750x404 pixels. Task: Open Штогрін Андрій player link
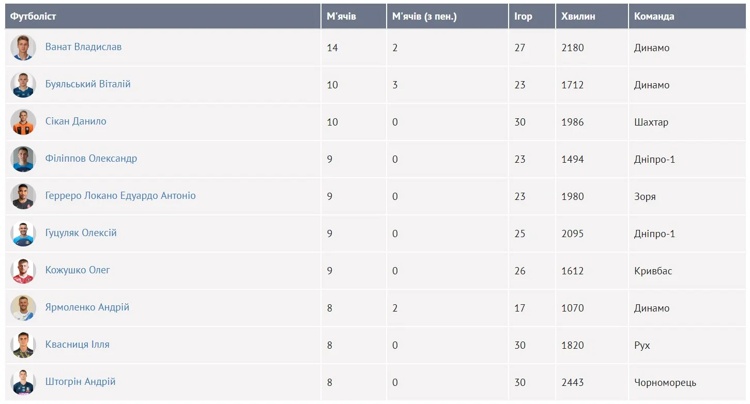pyautogui.click(x=80, y=382)
